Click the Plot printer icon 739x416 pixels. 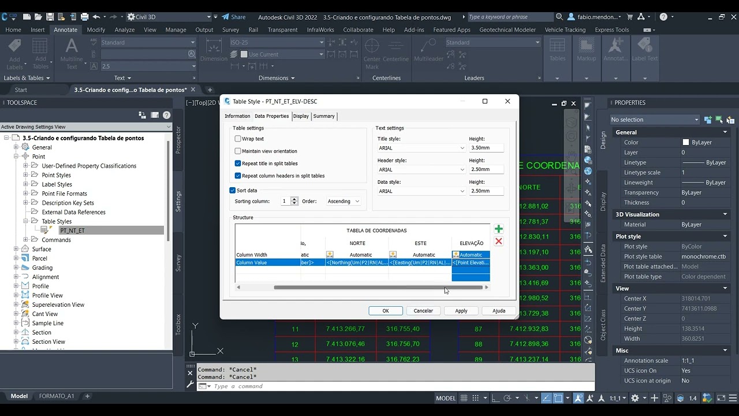click(x=85, y=17)
